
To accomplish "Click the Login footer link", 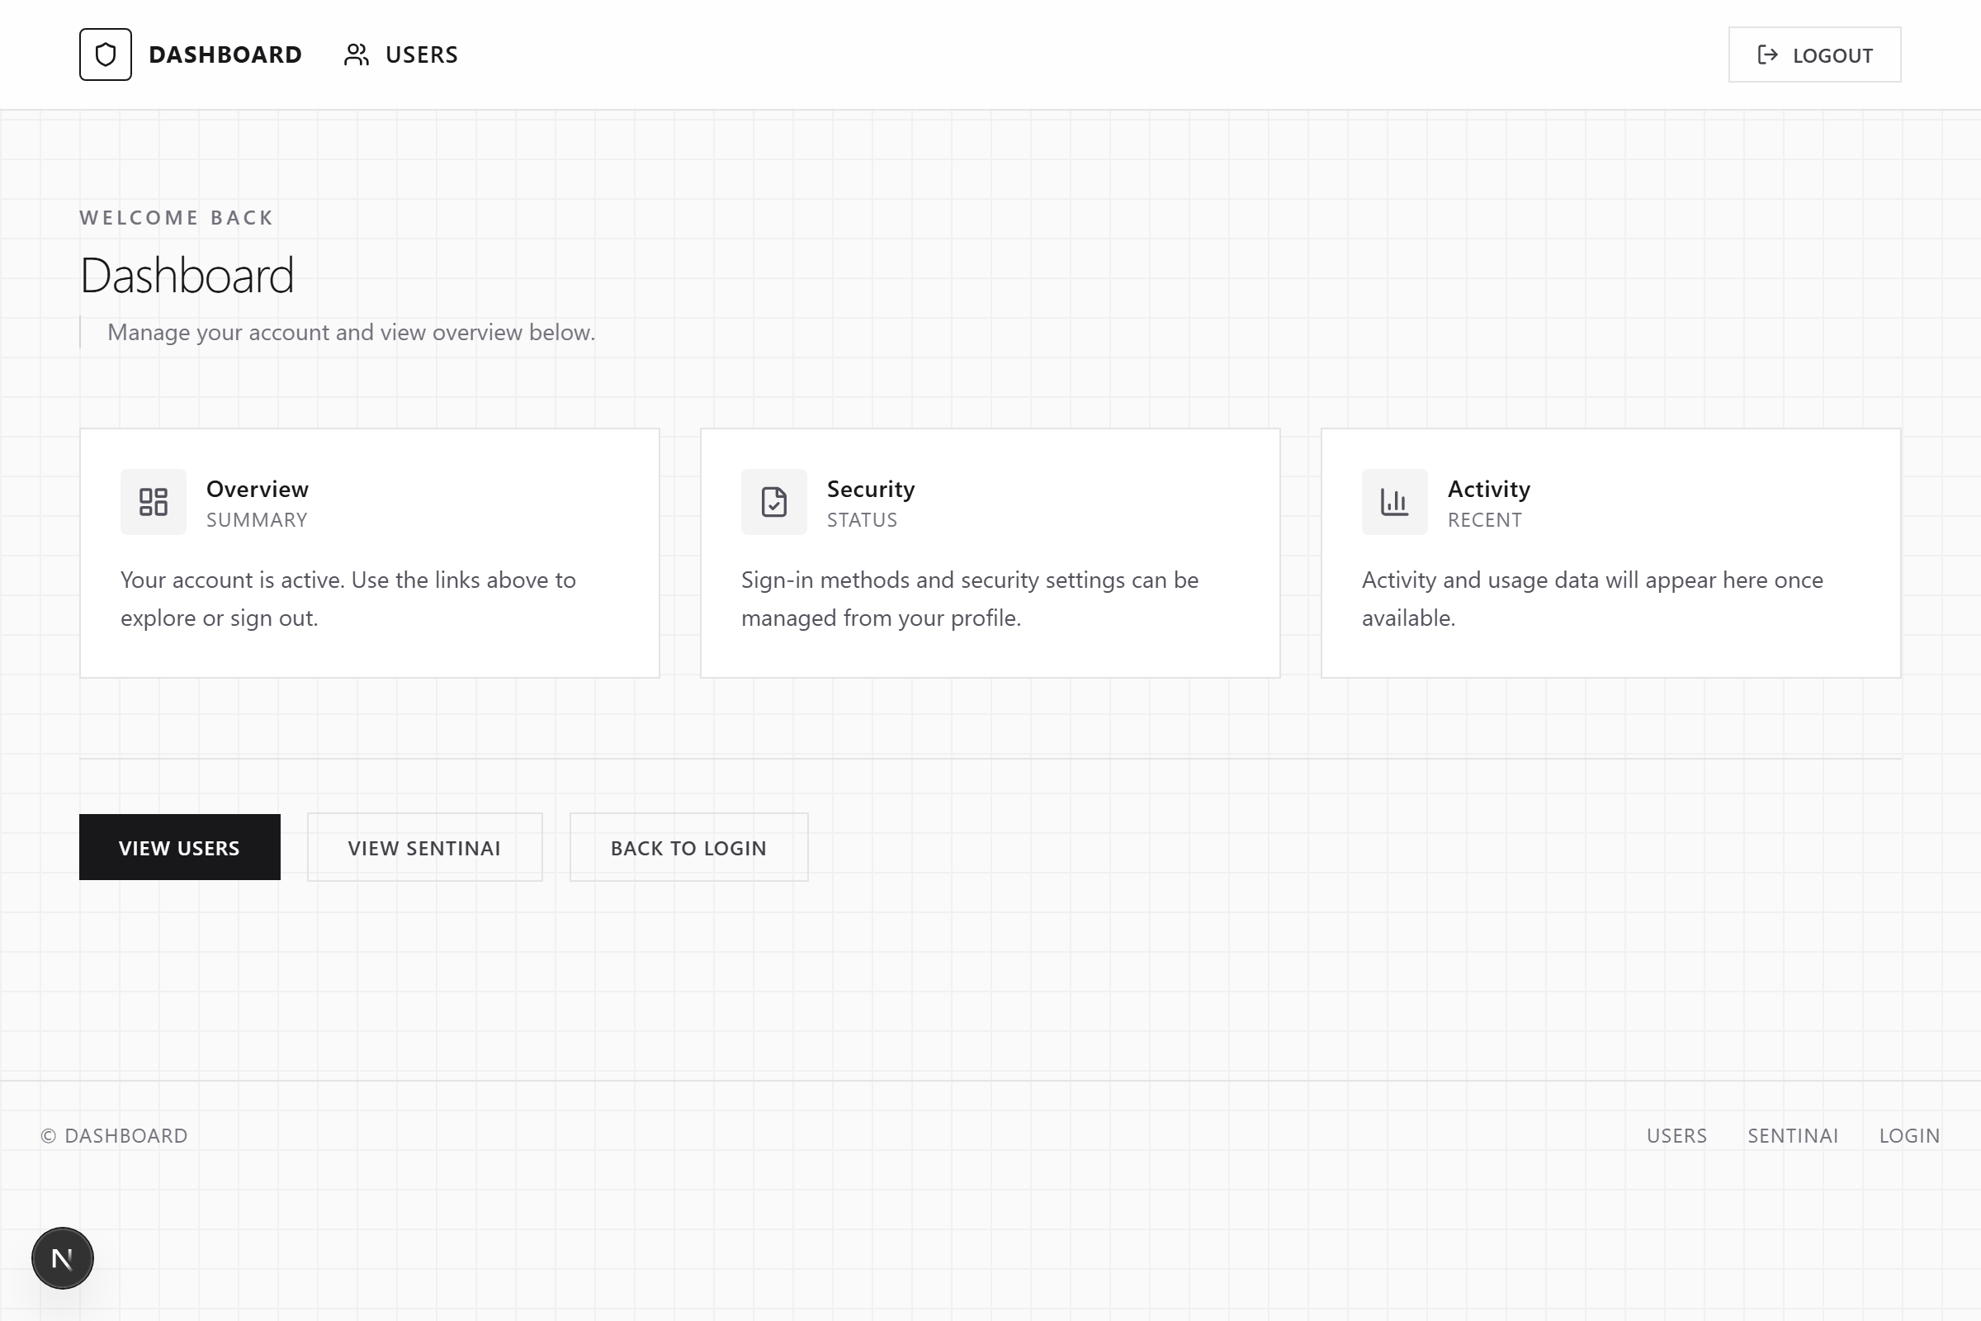I will (1908, 1136).
